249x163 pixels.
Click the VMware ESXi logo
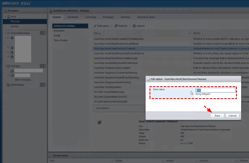pos(16,3)
